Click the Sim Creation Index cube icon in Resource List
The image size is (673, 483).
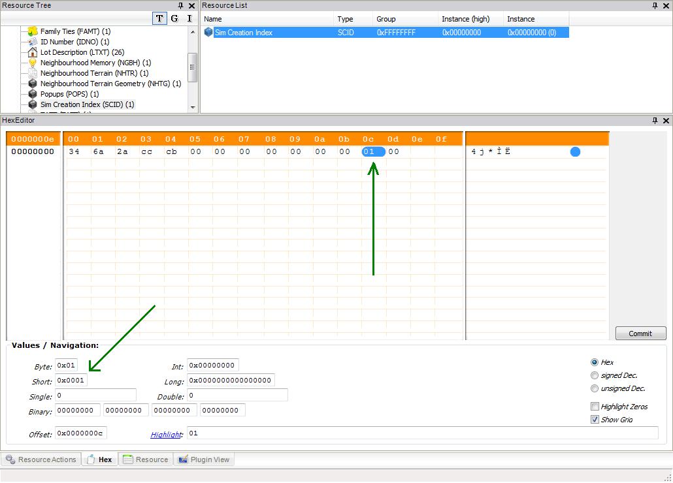click(x=208, y=32)
